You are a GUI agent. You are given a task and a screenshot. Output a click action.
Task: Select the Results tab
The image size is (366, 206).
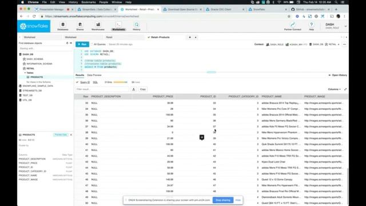pyautogui.click(x=79, y=75)
